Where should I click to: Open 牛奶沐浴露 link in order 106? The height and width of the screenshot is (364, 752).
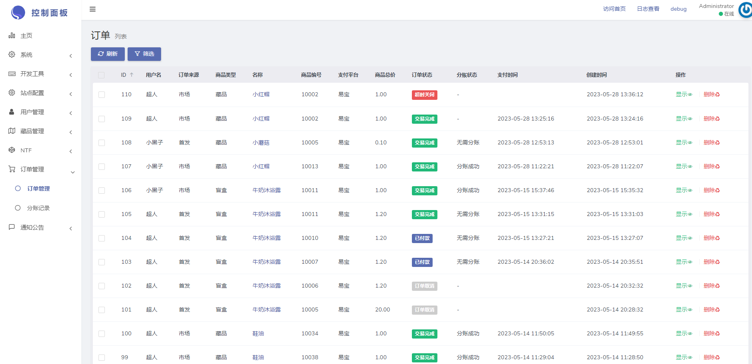[x=266, y=190]
